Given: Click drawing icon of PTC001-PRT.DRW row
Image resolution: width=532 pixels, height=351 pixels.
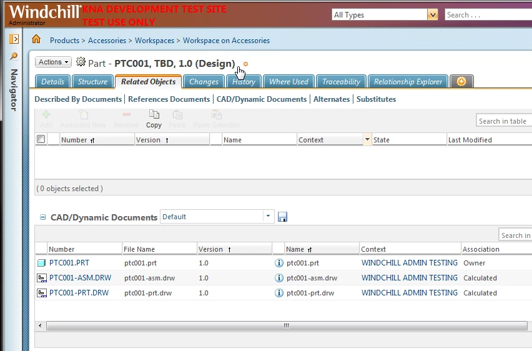Looking at the screenshot, I should pyautogui.click(x=41, y=293).
